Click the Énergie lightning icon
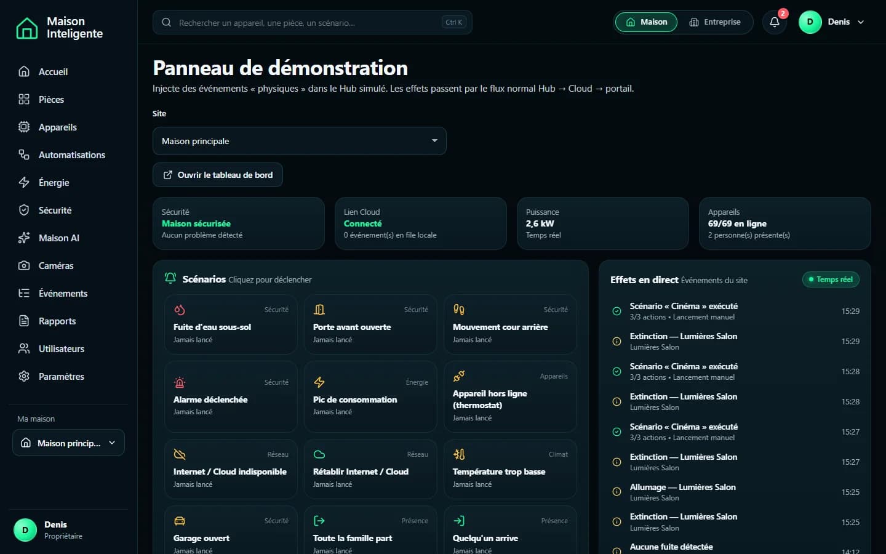Image resolution: width=886 pixels, height=554 pixels. click(24, 182)
